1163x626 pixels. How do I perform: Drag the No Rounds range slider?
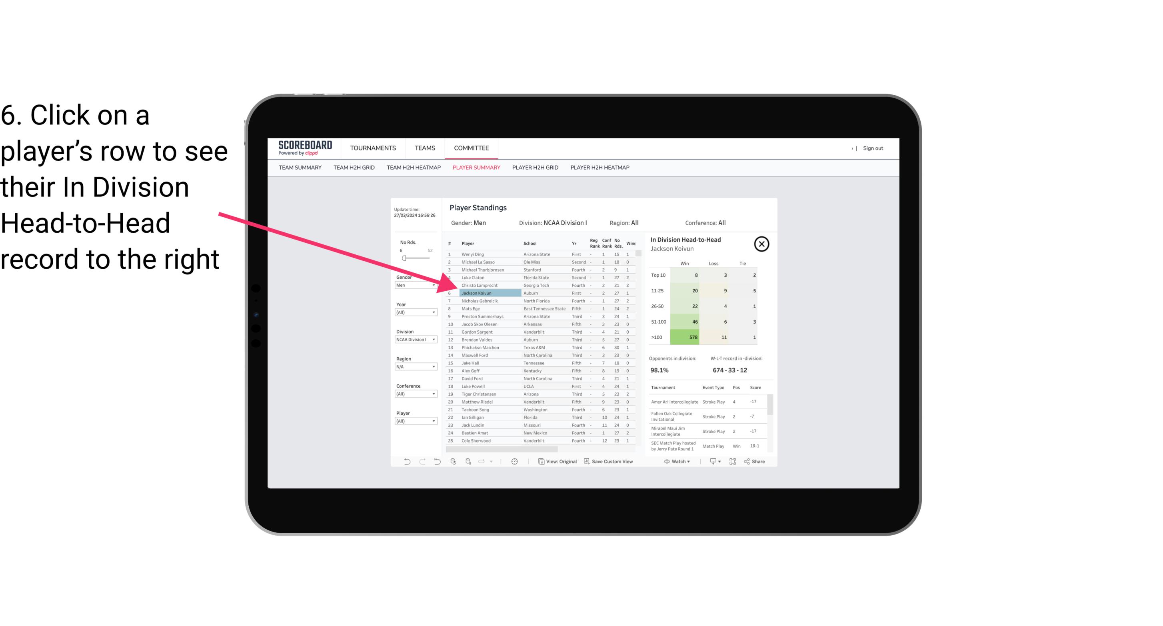pos(404,258)
